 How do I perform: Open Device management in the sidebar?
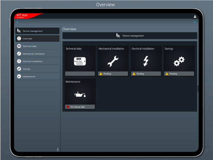pos(37,31)
